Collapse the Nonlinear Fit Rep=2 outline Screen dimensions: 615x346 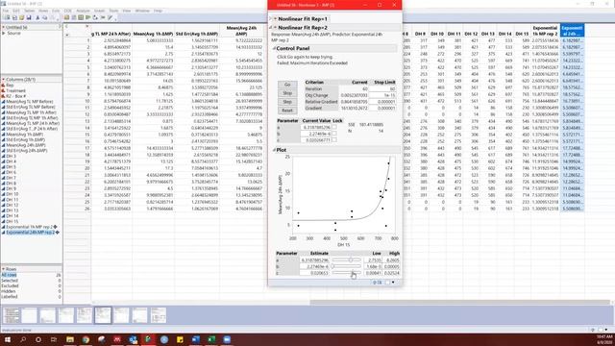(271, 28)
